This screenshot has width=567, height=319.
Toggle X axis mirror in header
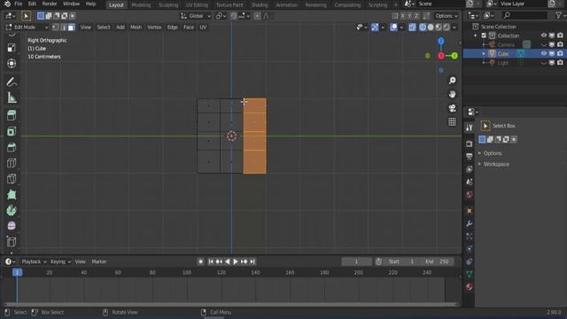tap(402, 16)
